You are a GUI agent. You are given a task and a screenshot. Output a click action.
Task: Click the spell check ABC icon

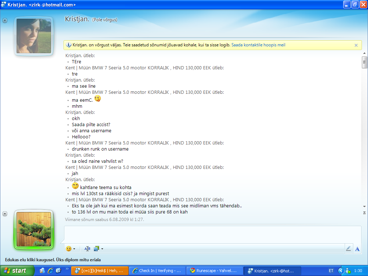click(87, 249)
